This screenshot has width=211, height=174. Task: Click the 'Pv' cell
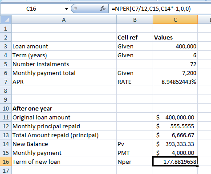click(x=135, y=144)
